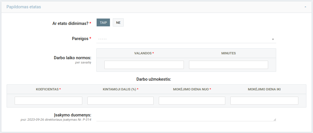Select NE for etato didinimas

[118, 23]
